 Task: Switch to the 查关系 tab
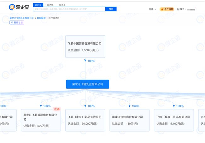[62, 5]
